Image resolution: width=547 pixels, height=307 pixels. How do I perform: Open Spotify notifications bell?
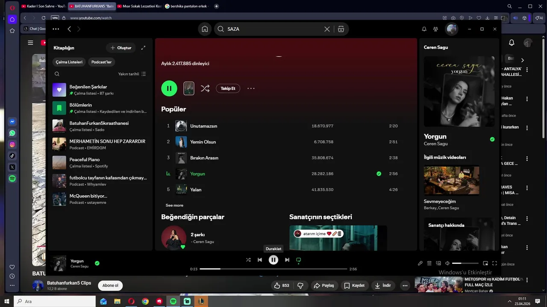pyautogui.click(x=424, y=29)
